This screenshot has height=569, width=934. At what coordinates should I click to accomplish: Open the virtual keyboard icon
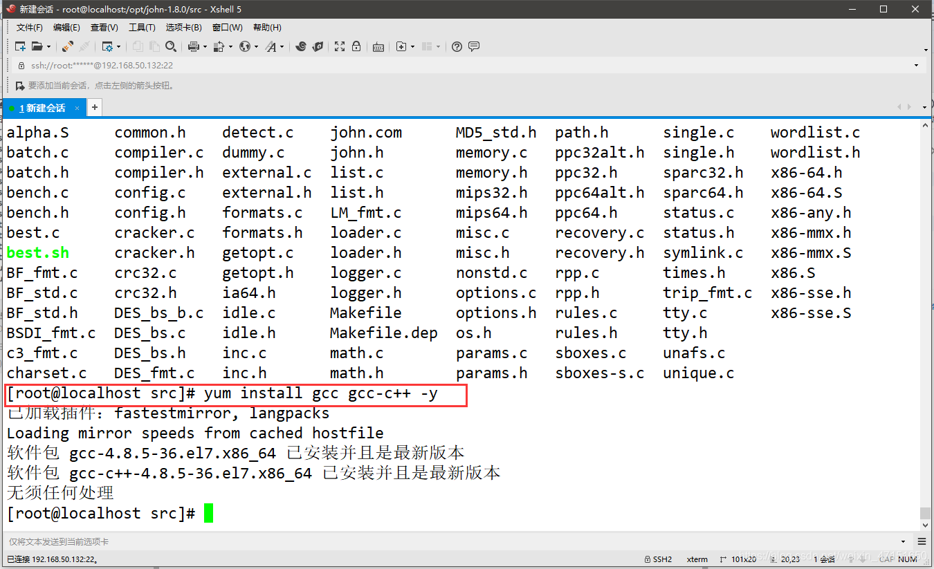[x=378, y=46]
